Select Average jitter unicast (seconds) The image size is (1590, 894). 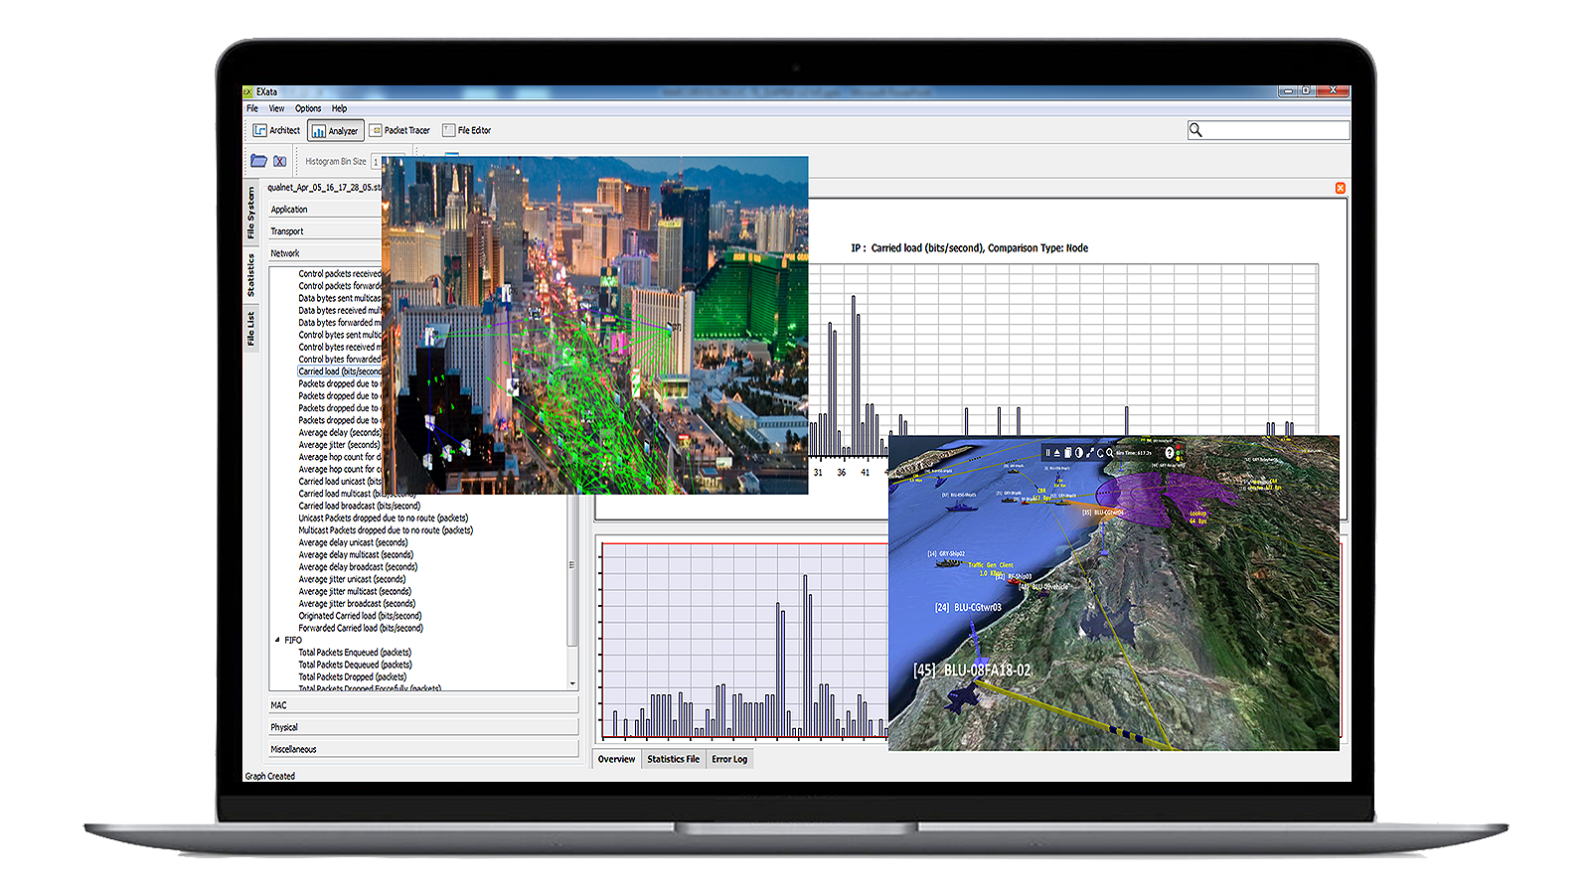(352, 579)
